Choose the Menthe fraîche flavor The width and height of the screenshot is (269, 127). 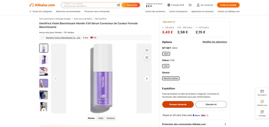click(x=171, y=78)
